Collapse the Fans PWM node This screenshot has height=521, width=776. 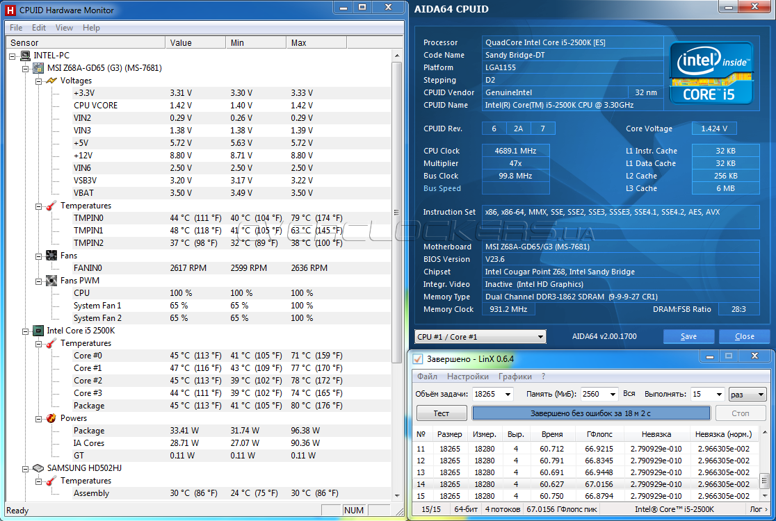39,281
